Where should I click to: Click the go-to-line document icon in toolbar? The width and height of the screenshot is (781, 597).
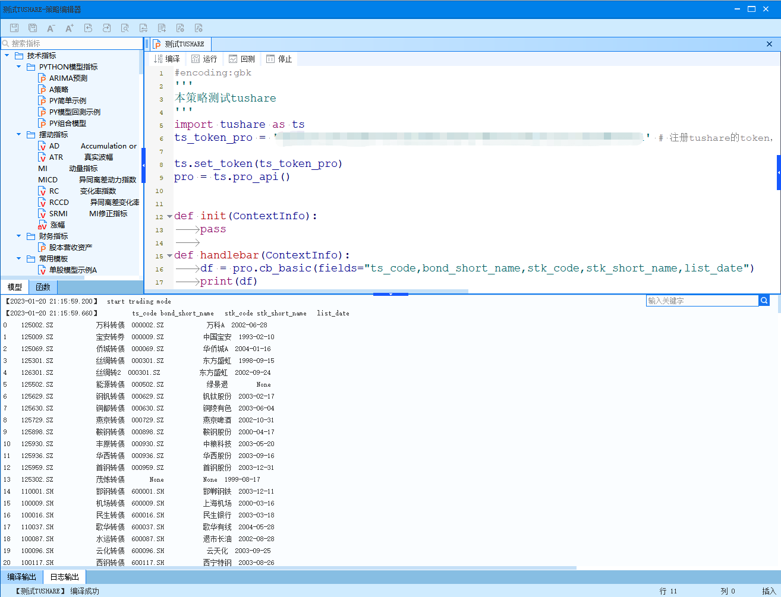[162, 28]
